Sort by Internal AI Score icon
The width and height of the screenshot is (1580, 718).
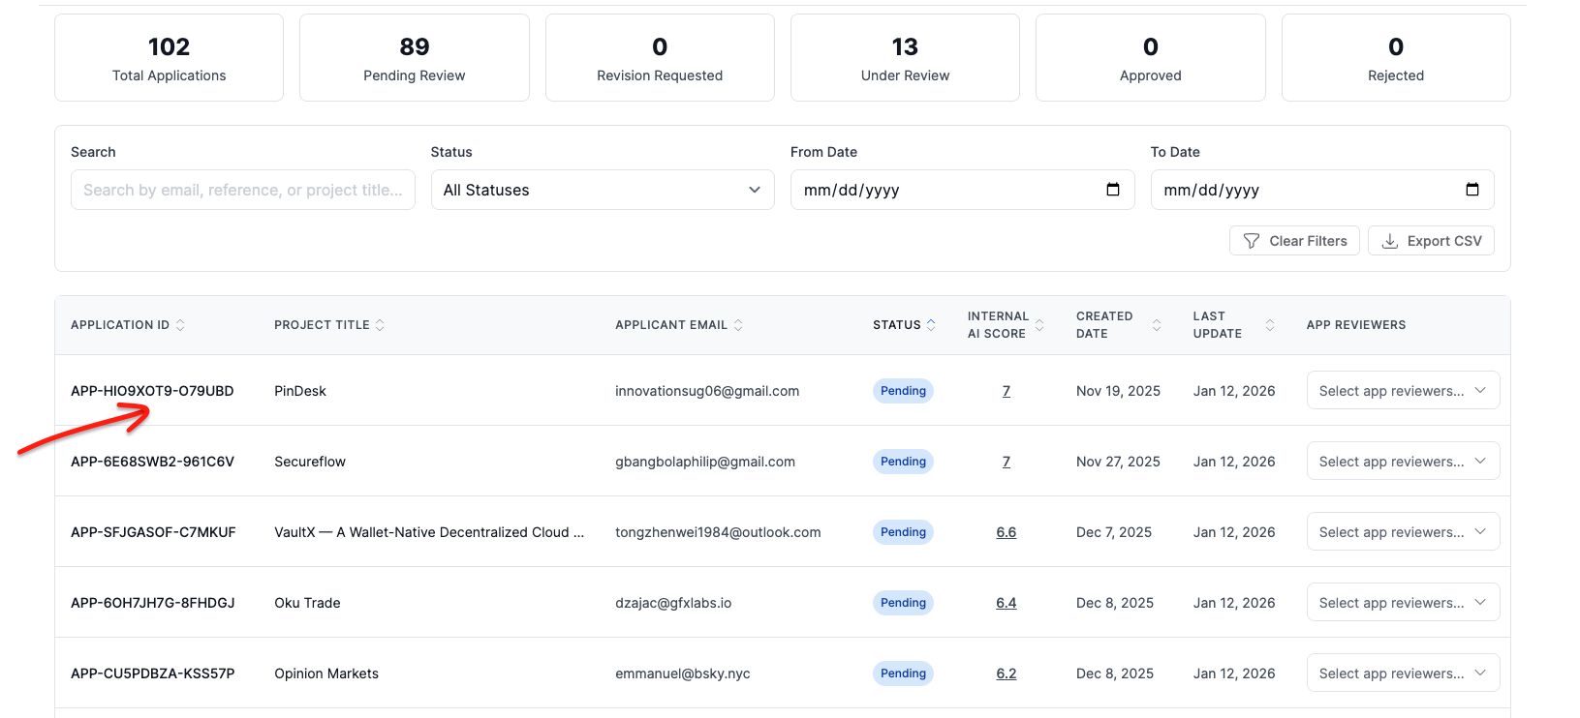pos(1039,325)
